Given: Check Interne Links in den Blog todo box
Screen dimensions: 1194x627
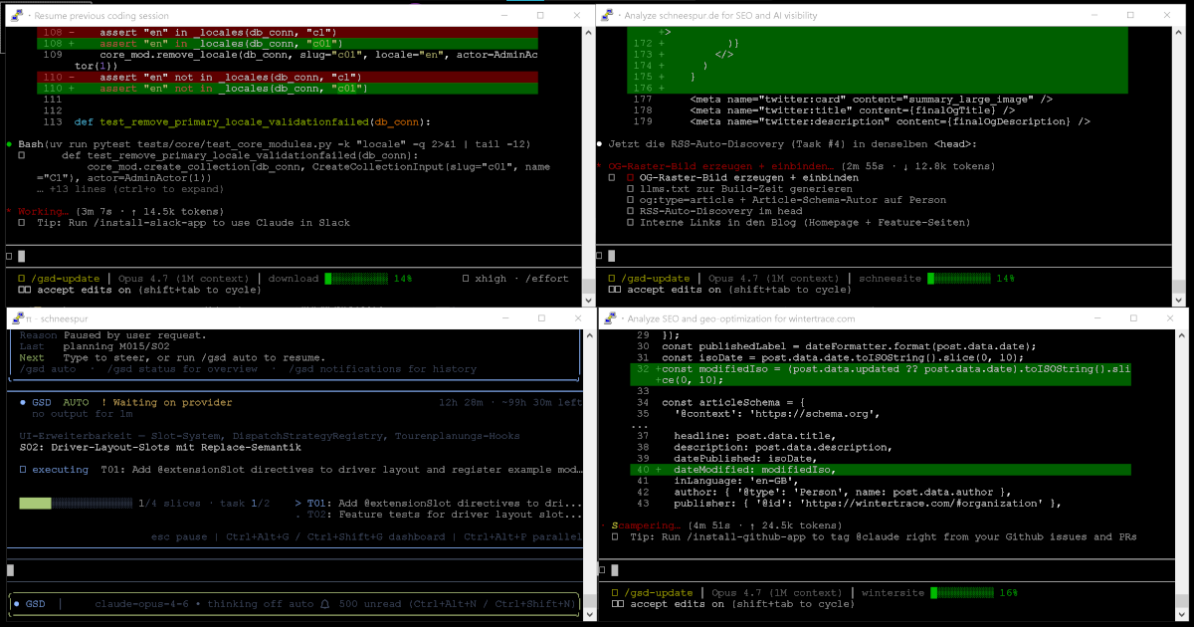Looking at the screenshot, I should pos(630,222).
